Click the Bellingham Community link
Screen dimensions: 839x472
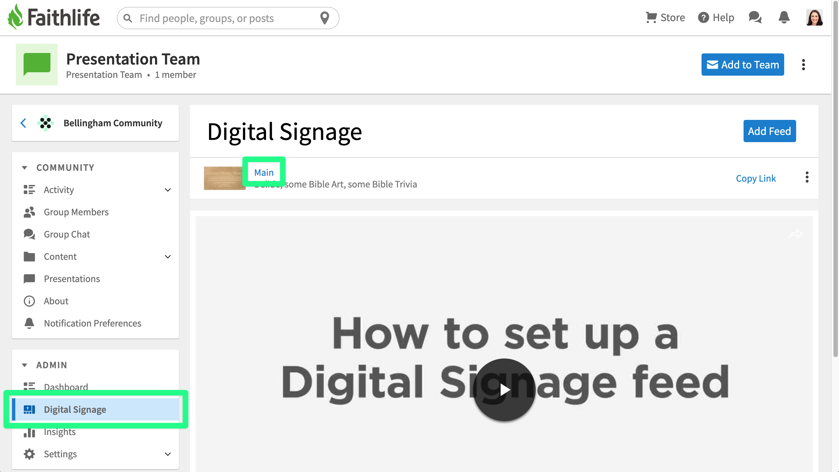(x=113, y=123)
